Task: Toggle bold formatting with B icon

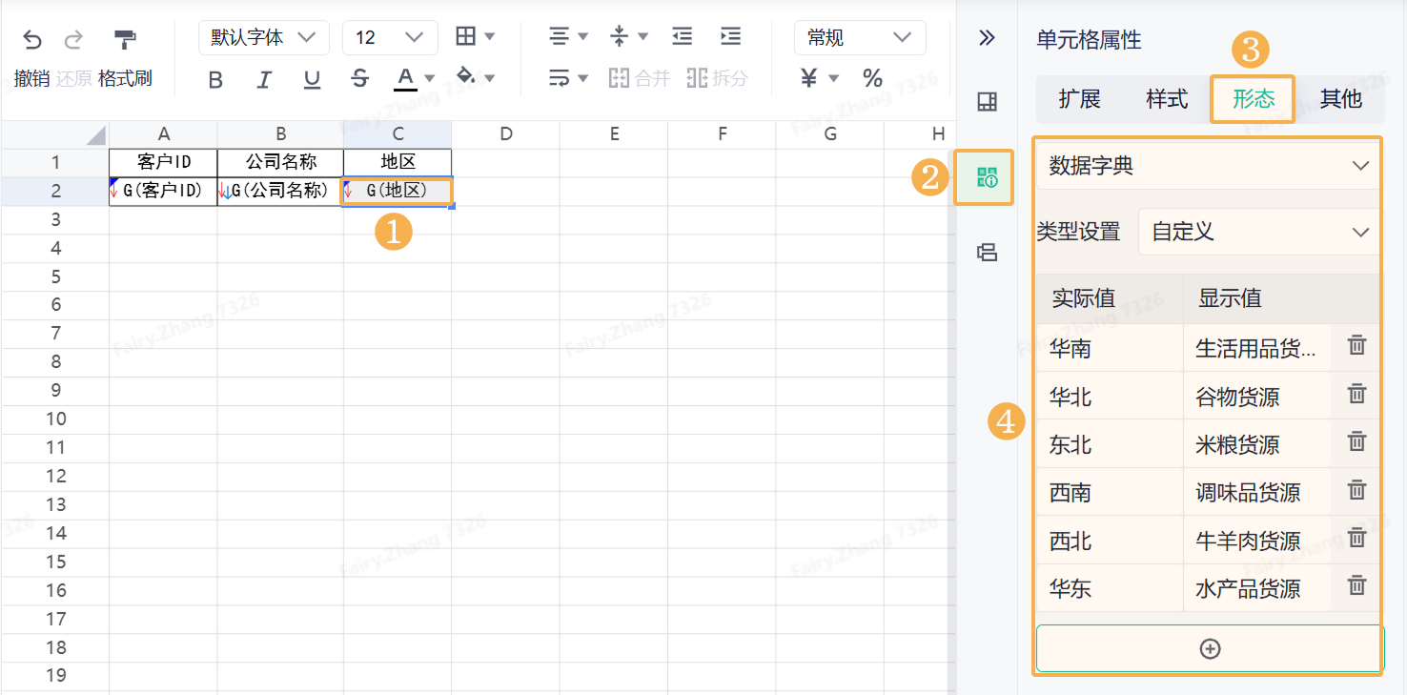Action: tap(215, 79)
